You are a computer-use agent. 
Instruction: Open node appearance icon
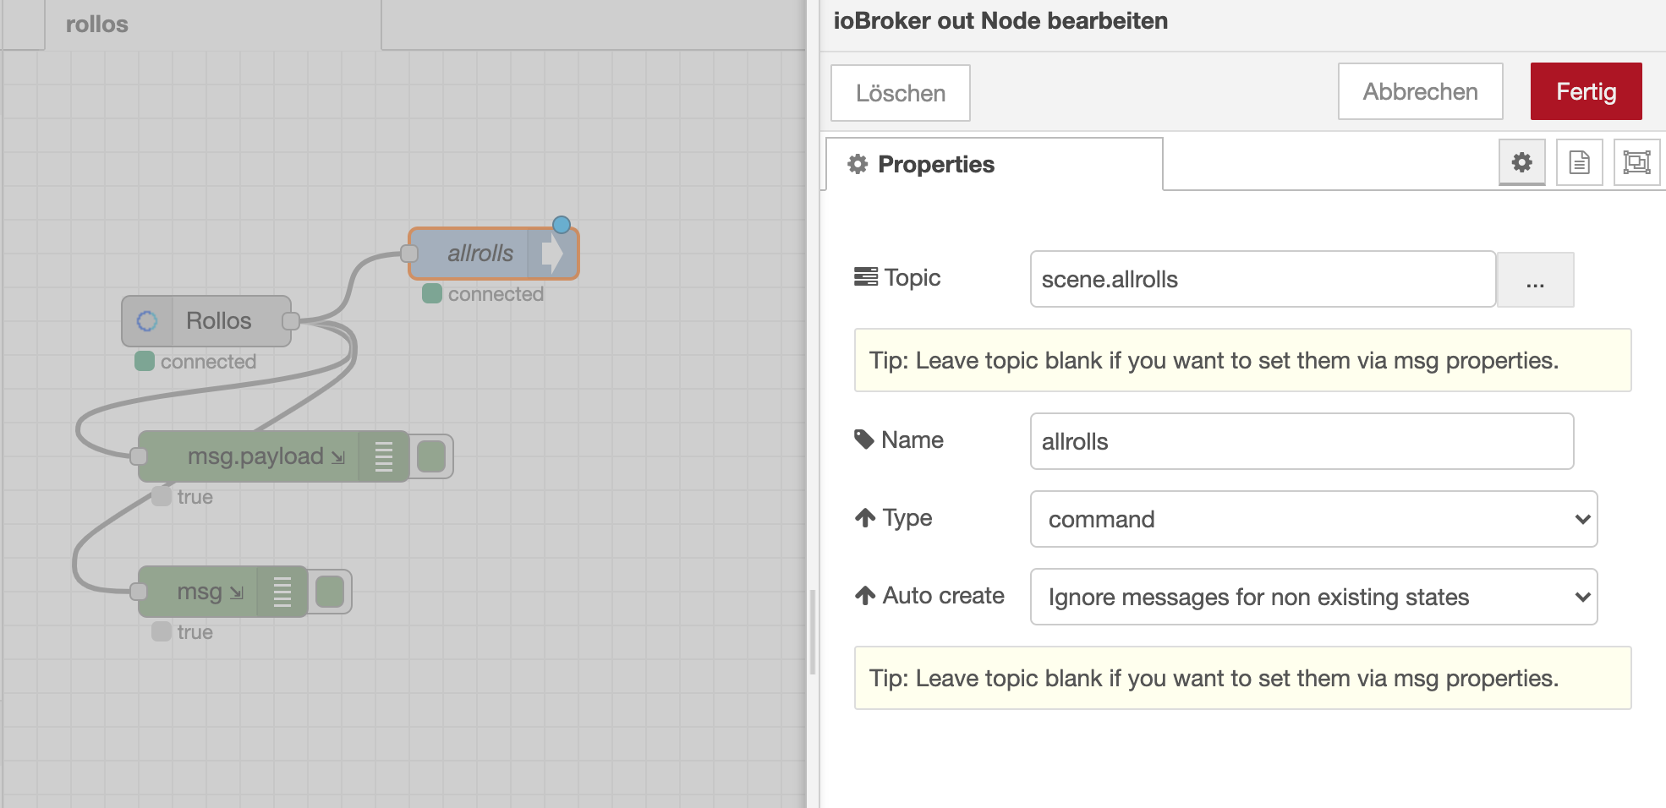pyautogui.click(x=1636, y=162)
